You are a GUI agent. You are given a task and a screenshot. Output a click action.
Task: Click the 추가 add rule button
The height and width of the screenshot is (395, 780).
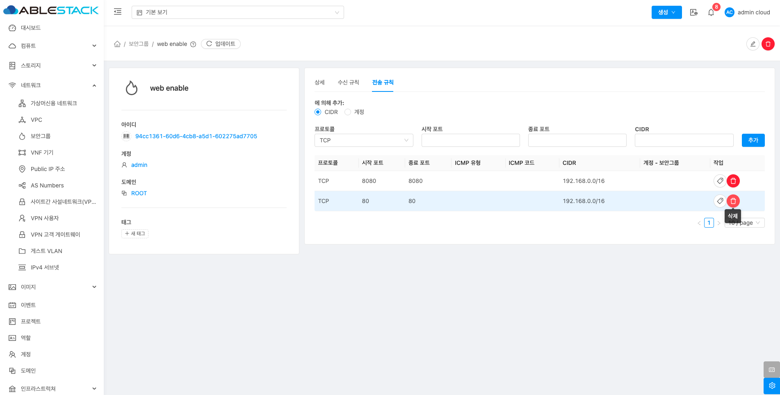753,140
